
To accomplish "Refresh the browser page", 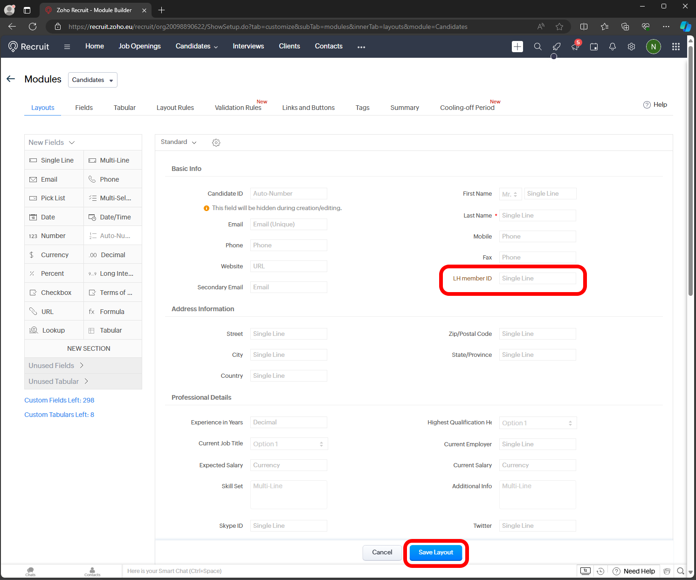I will [x=33, y=27].
